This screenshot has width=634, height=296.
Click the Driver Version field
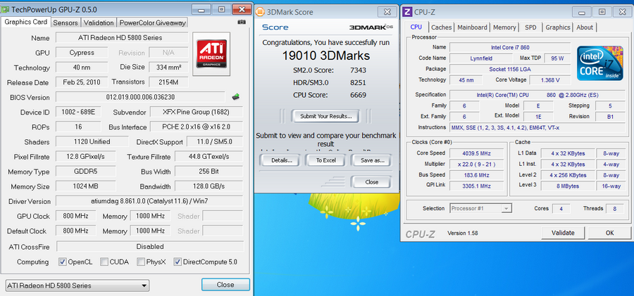[x=149, y=201]
